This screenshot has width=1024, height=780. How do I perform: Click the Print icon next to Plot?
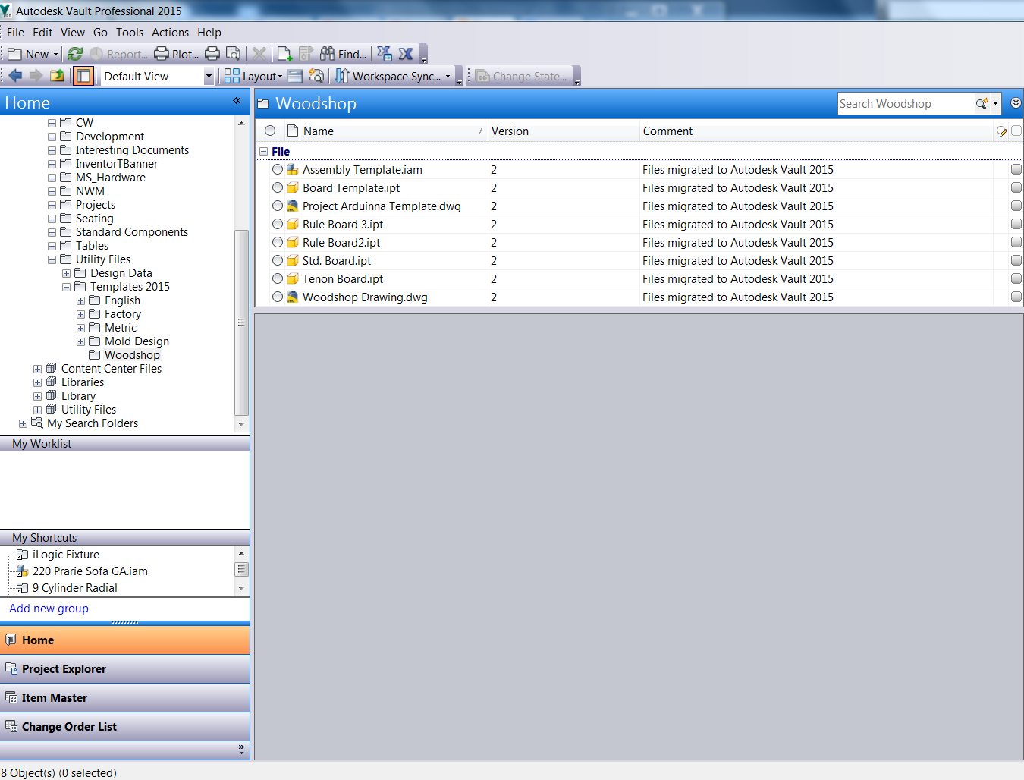(x=212, y=54)
